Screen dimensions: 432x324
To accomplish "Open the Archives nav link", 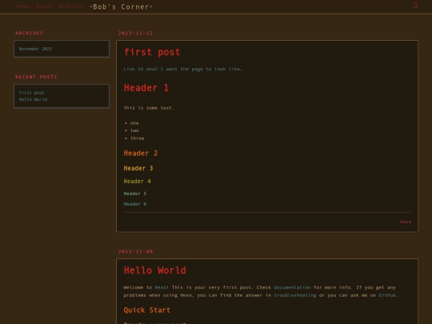I will coord(71,6).
